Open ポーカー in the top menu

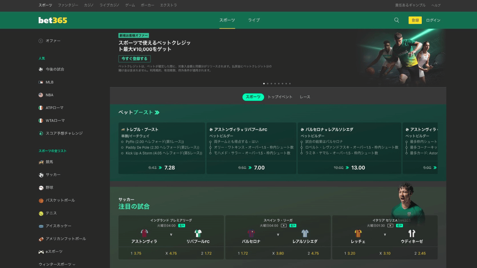148,5
